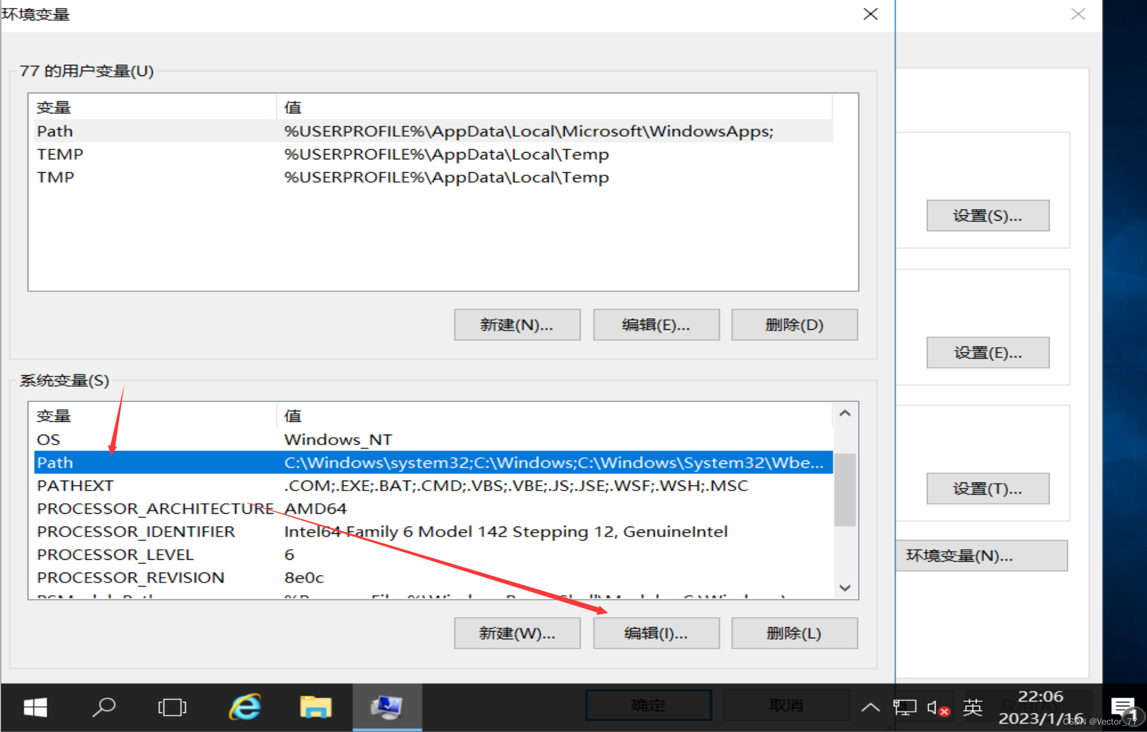The image size is (1147, 732).
Task: Open network status tray icon
Action: point(905,707)
